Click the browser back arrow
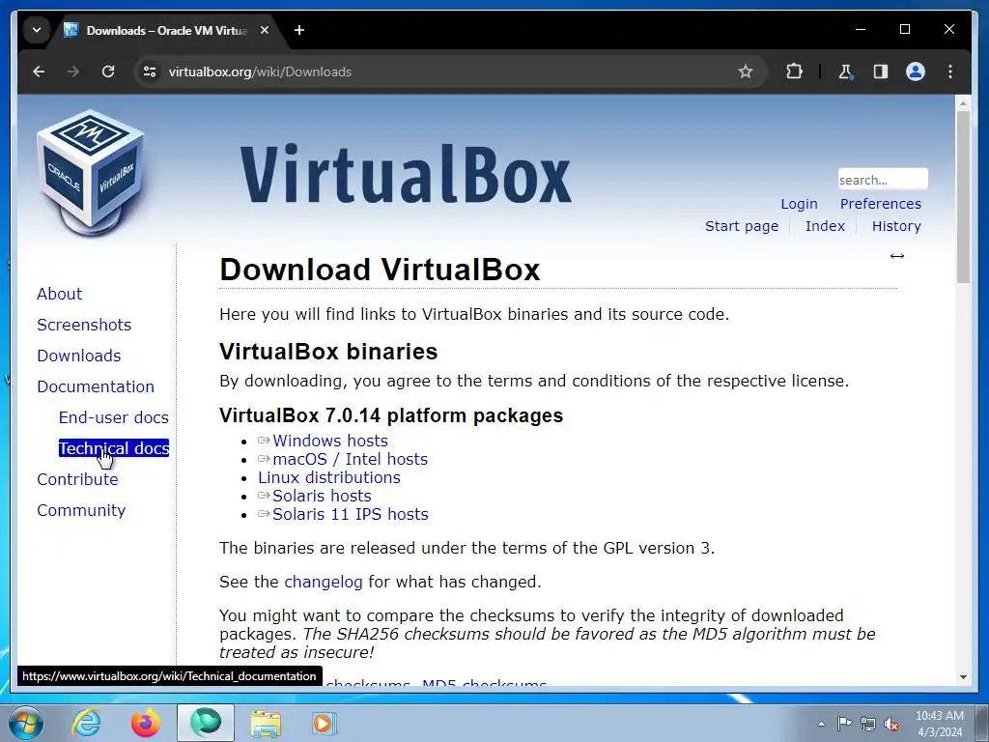 [x=39, y=71]
